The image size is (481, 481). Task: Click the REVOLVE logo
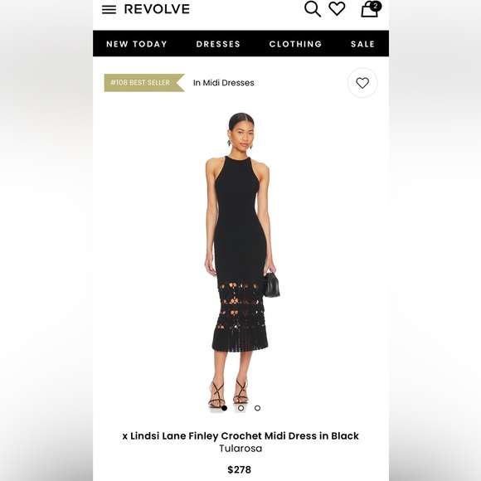pyautogui.click(x=157, y=9)
